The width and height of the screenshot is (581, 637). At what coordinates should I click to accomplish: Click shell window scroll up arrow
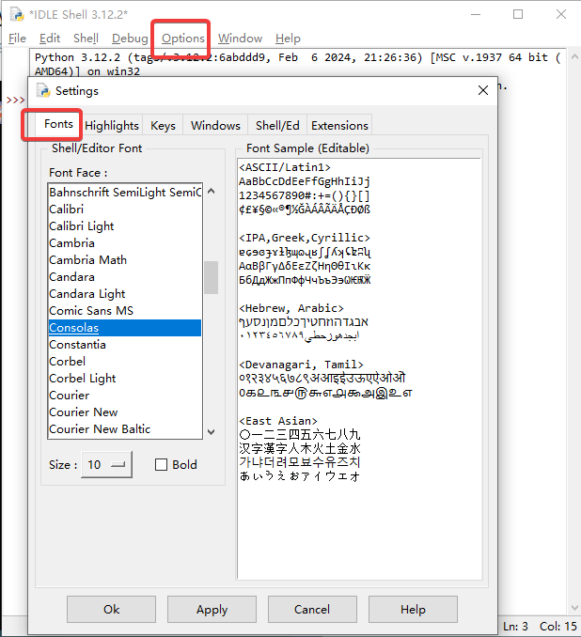coord(574,57)
